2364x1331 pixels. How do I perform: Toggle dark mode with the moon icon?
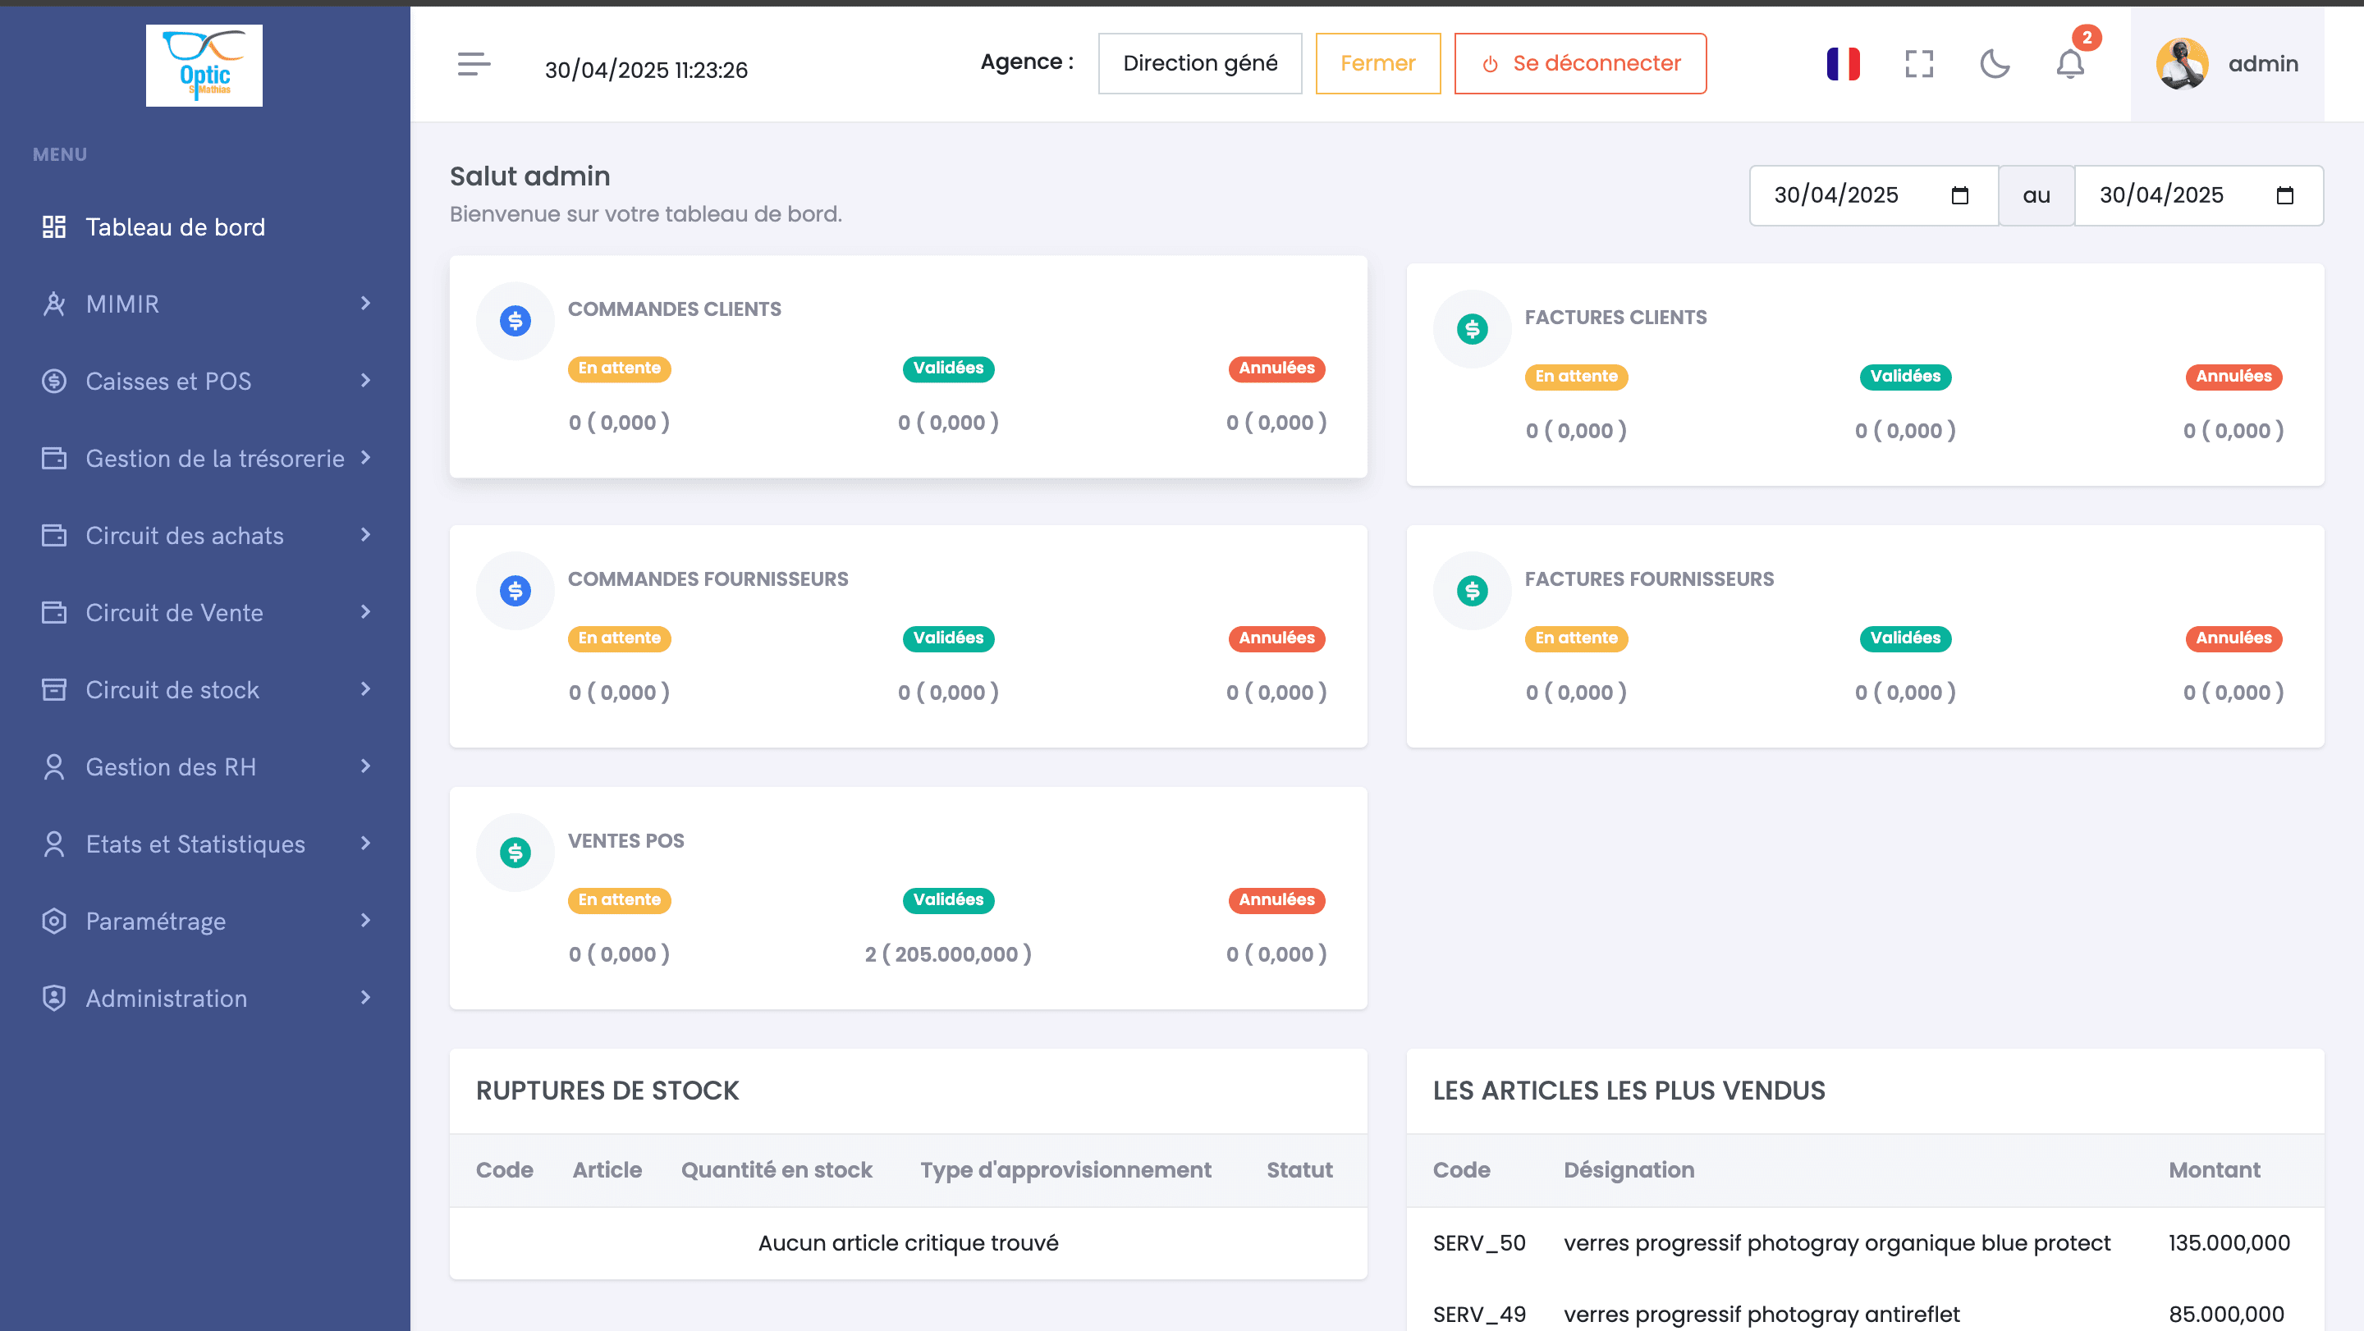pos(1995,64)
